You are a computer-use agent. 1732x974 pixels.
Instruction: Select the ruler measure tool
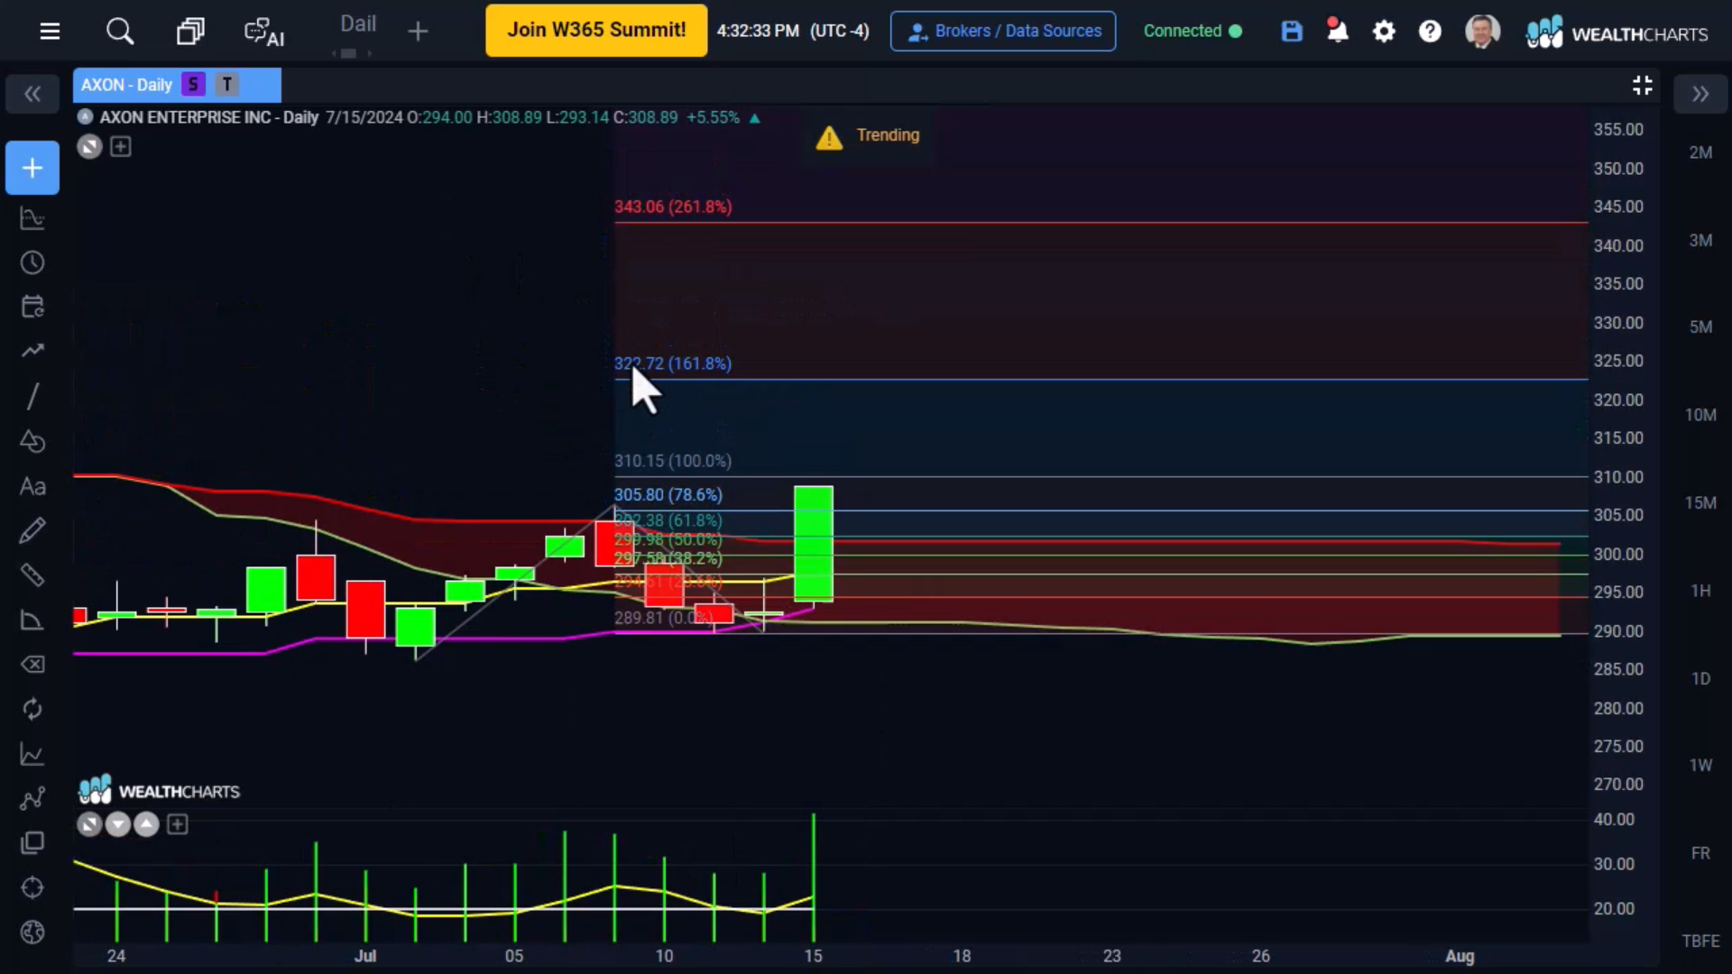(x=32, y=574)
